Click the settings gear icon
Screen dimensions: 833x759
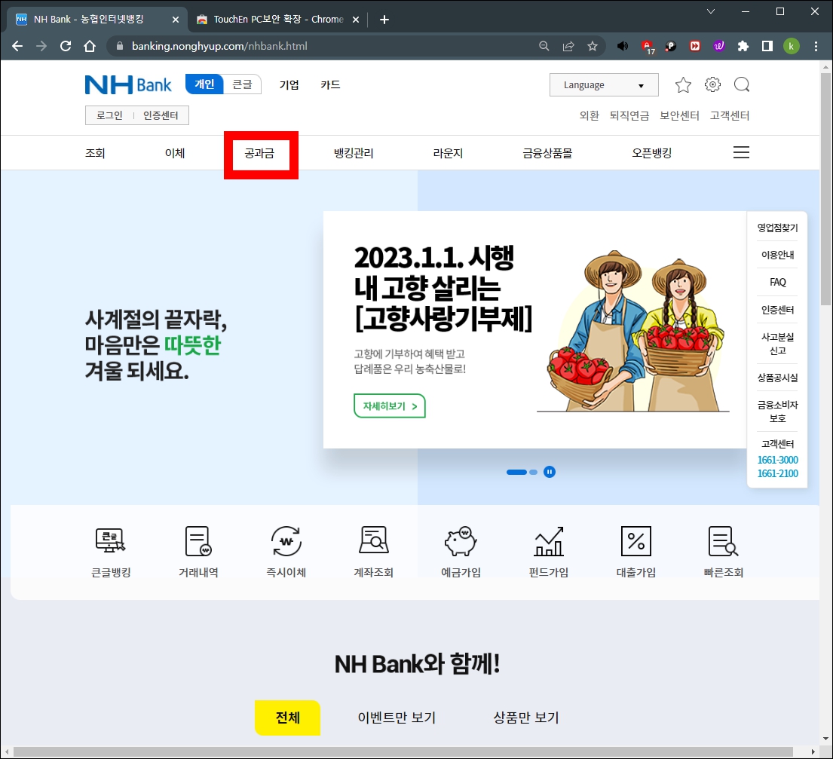click(x=712, y=84)
